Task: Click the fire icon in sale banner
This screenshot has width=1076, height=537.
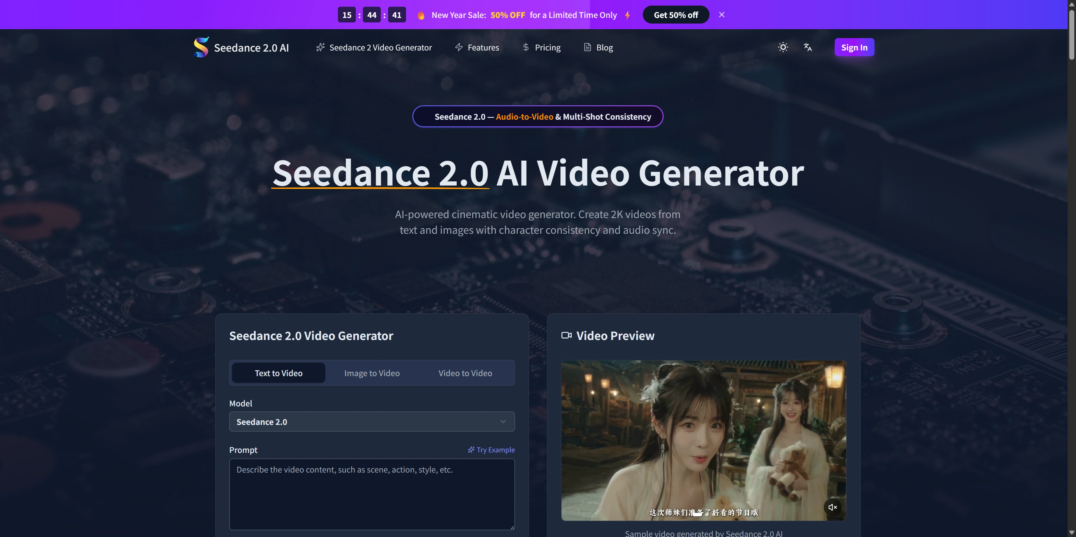Action: click(x=421, y=15)
